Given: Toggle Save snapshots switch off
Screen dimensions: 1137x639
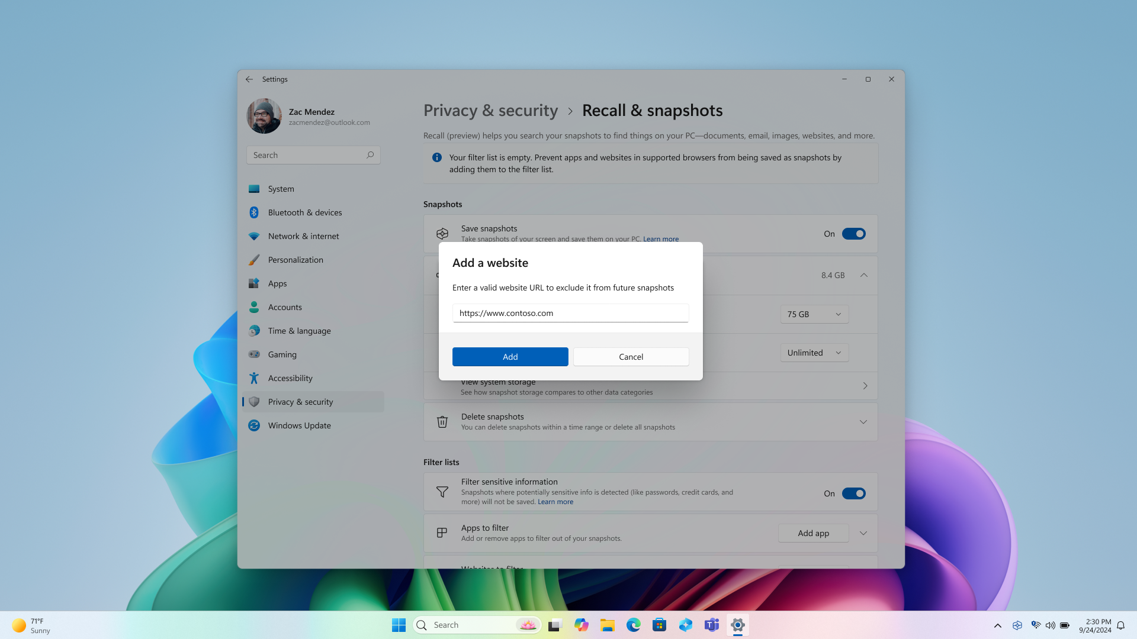Looking at the screenshot, I should click(x=853, y=233).
